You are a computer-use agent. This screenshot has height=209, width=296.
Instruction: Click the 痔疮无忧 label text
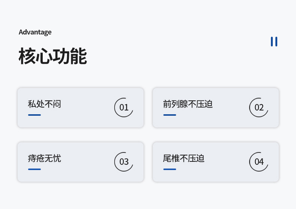click(x=44, y=158)
